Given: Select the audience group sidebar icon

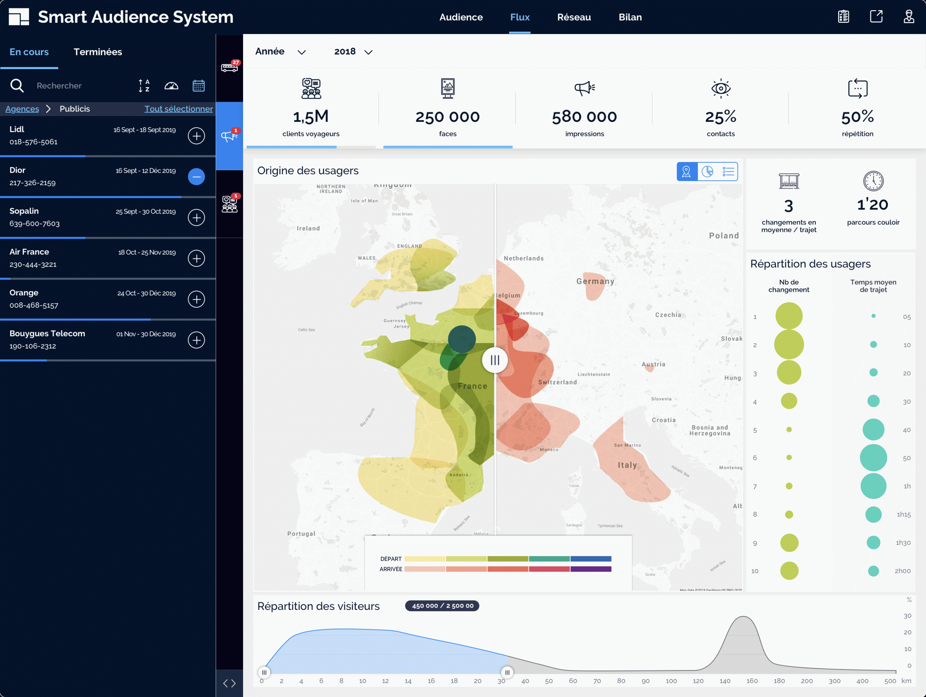Looking at the screenshot, I should click(229, 204).
